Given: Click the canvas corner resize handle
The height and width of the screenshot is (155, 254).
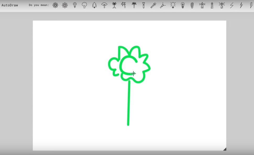Looking at the screenshot, I should tap(224, 149).
